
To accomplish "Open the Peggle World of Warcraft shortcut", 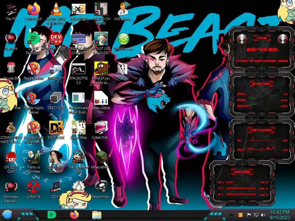I will tap(33, 132).
